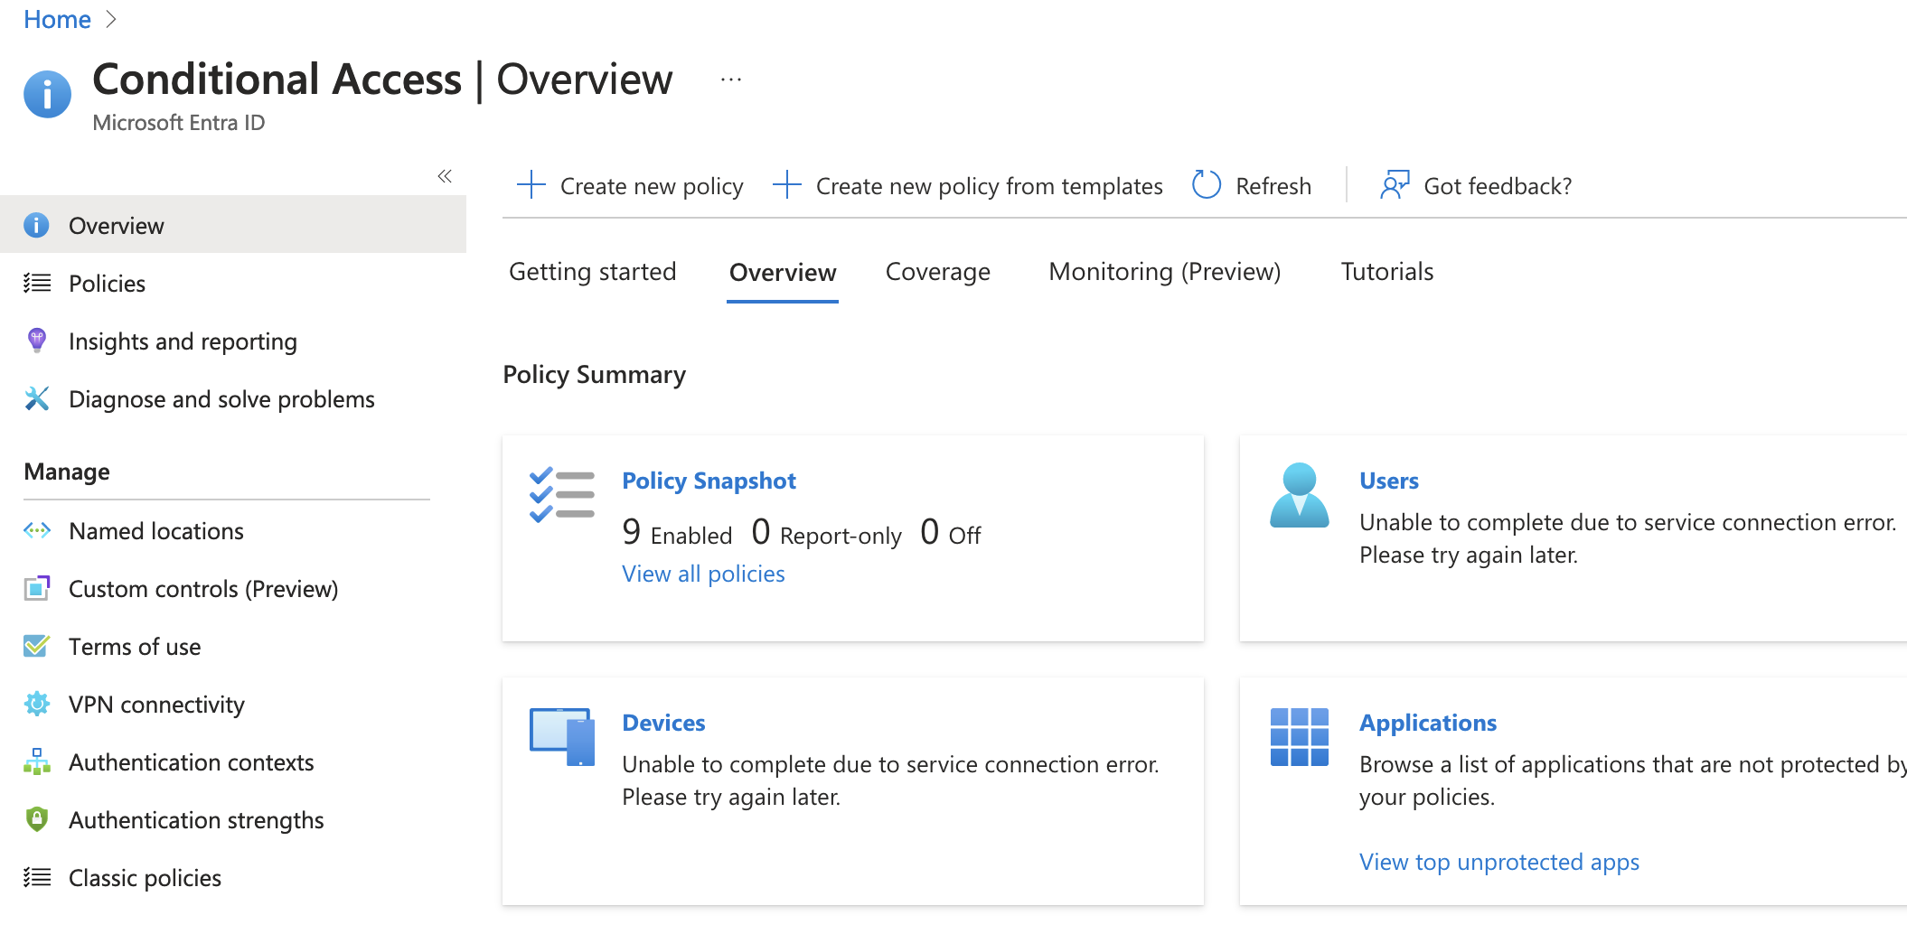Click View all policies link
Screen dimensions: 1907x934
click(x=703, y=574)
